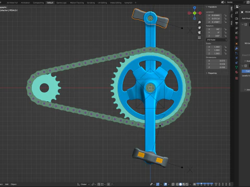The height and width of the screenshot is (187, 250).
Task: Open the Object properties tab (orange square)
Action: pyautogui.click(x=236, y=44)
